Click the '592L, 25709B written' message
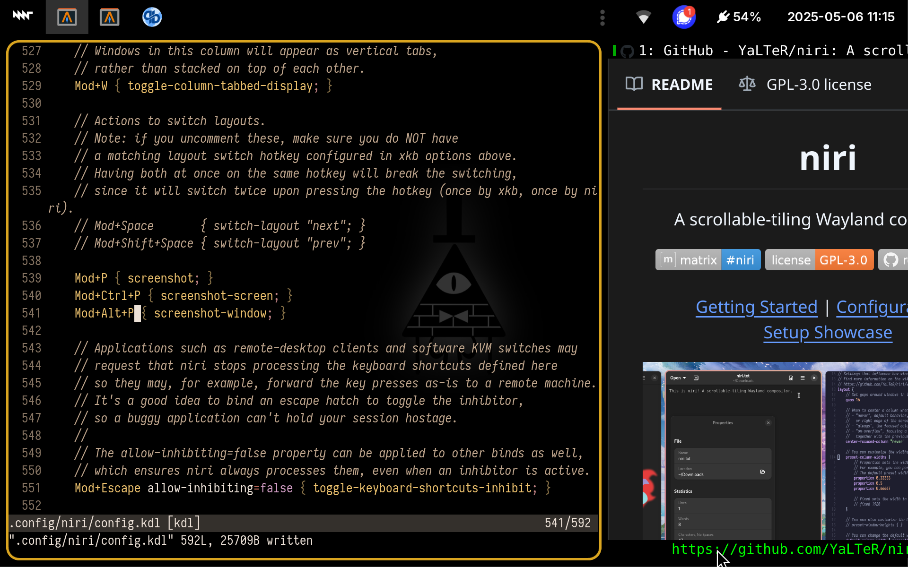Screen dimensions: 908x567 coord(246,541)
